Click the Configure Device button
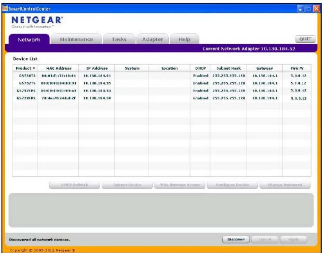Screen dimensions: 322x253 tap(232, 185)
